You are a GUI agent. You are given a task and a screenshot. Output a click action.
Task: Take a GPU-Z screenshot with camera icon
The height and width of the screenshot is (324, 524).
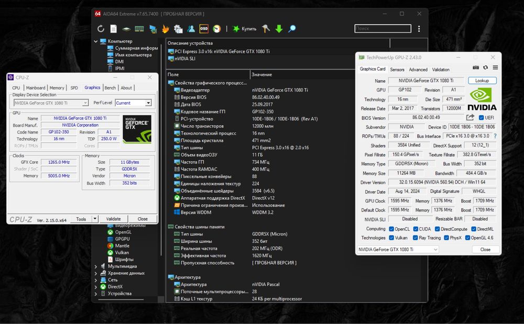[x=476, y=68]
